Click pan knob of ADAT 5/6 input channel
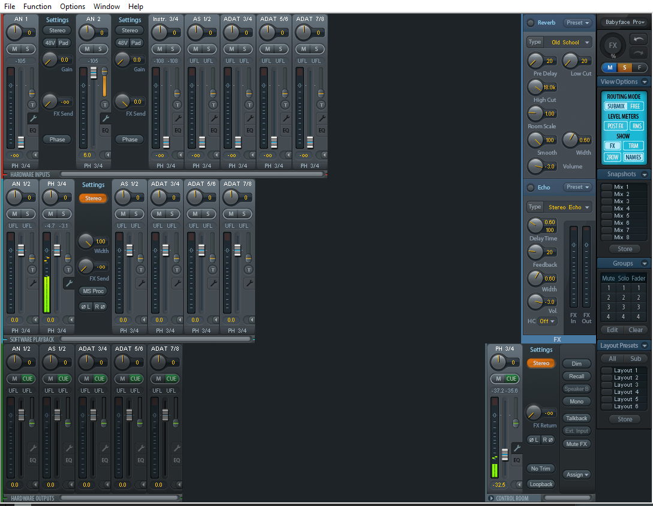The image size is (653, 506). [x=267, y=32]
